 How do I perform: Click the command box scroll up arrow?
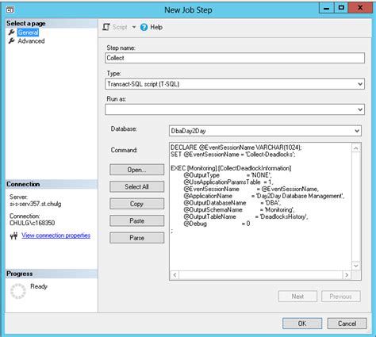pyautogui.click(x=356, y=148)
